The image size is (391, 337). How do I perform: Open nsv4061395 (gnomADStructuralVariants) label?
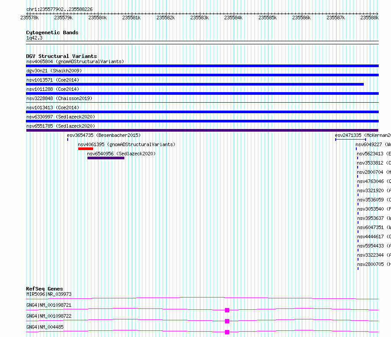pos(127,144)
